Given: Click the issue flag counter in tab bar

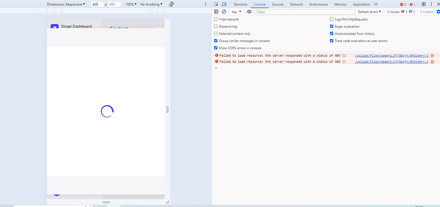Looking at the screenshot, I should 412,4.
